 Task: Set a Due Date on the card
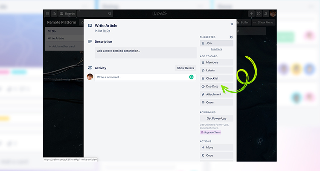[216, 86]
